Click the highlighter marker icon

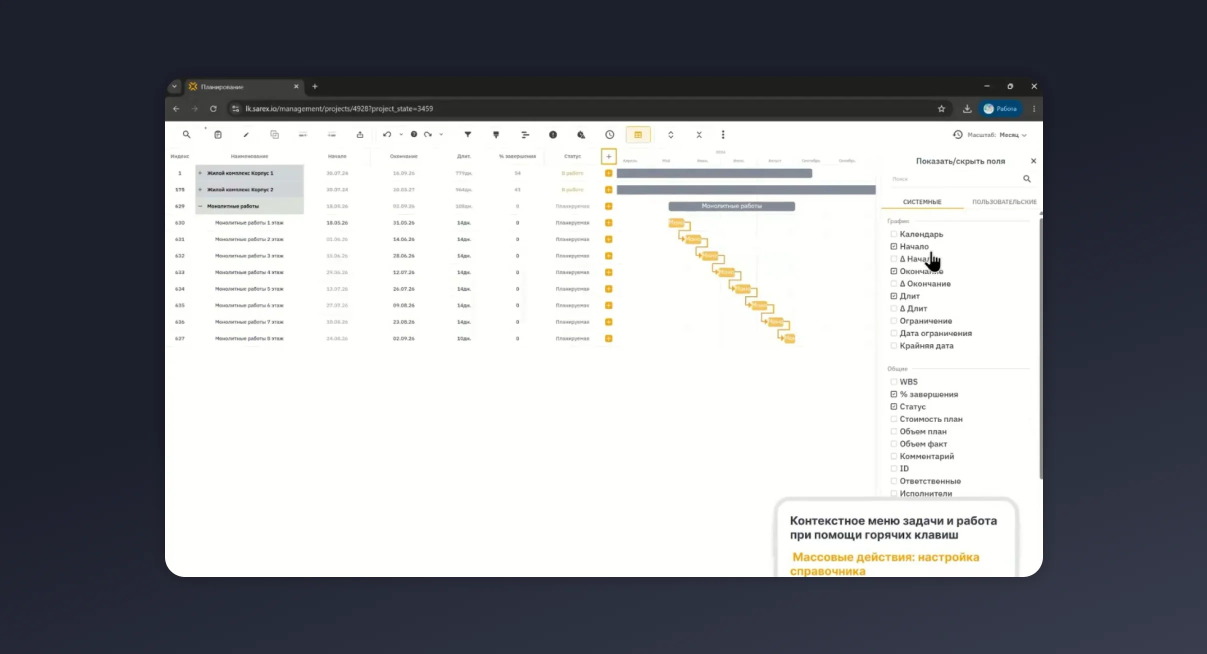tap(496, 134)
